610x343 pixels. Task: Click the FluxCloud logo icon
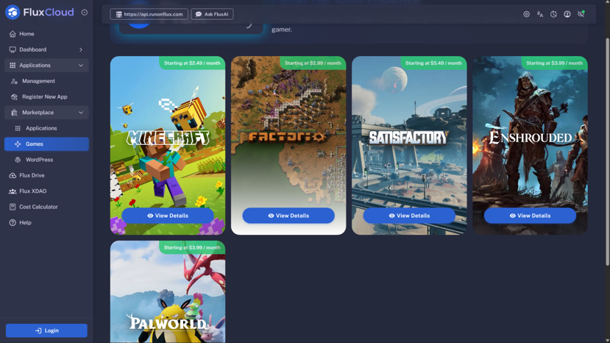click(13, 13)
